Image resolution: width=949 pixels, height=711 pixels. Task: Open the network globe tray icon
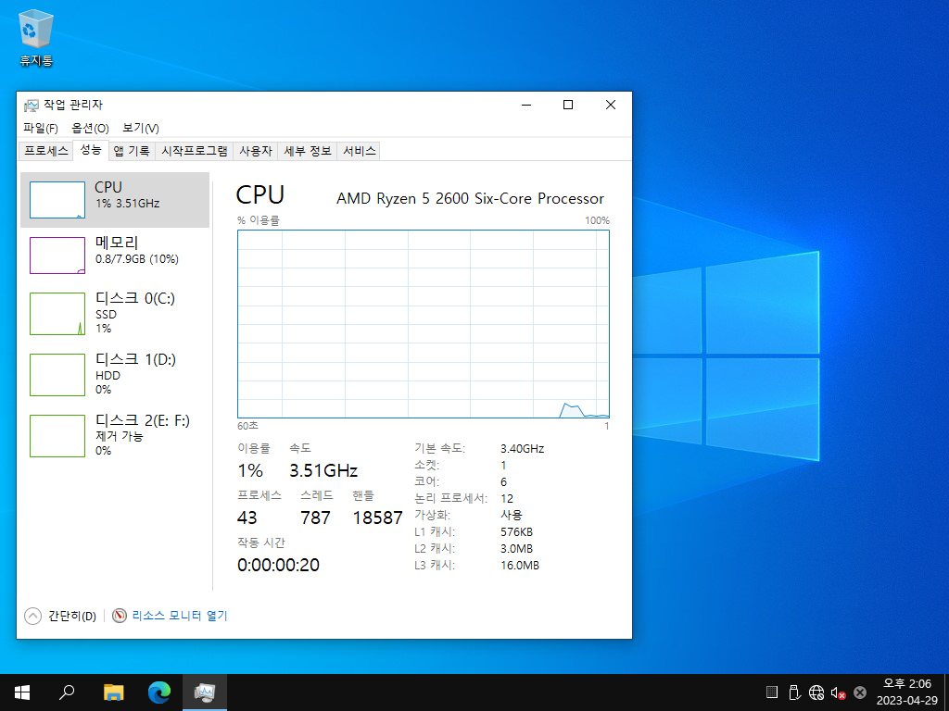[816, 692]
